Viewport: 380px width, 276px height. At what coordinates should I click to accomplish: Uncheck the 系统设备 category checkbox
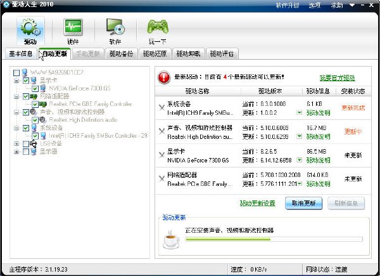pos(26,128)
